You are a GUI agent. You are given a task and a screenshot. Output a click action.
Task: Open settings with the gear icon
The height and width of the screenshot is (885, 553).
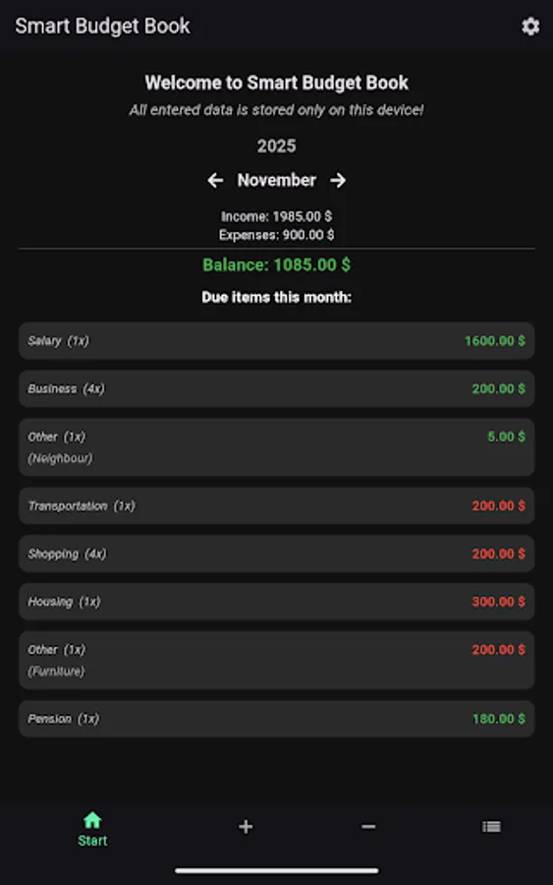(529, 26)
